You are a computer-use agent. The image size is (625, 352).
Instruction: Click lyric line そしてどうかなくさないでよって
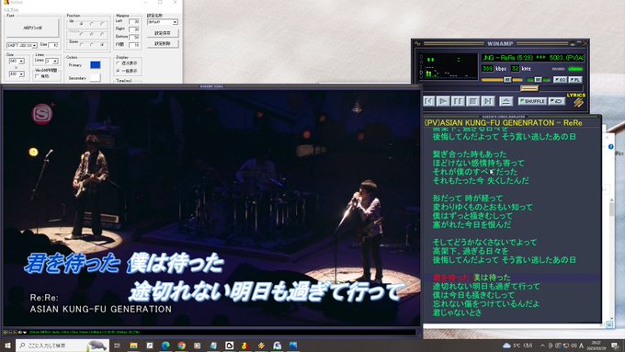click(484, 242)
